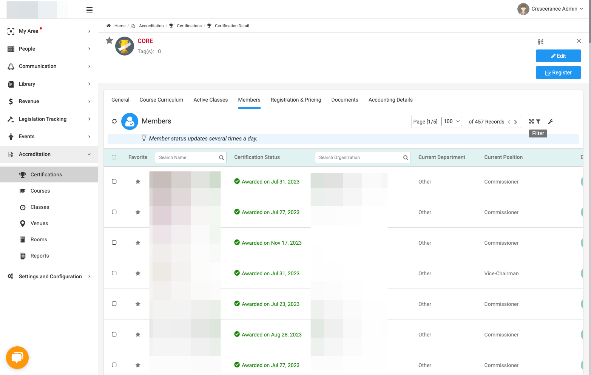This screenshot has height=375, width=591.
Task: Click the Register button
Action: coord(558,73)
